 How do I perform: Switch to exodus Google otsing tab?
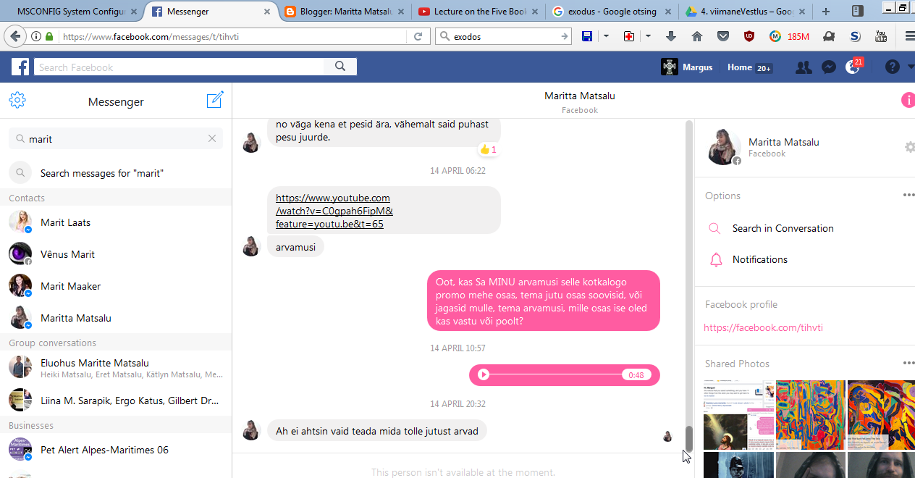point(613,11)
